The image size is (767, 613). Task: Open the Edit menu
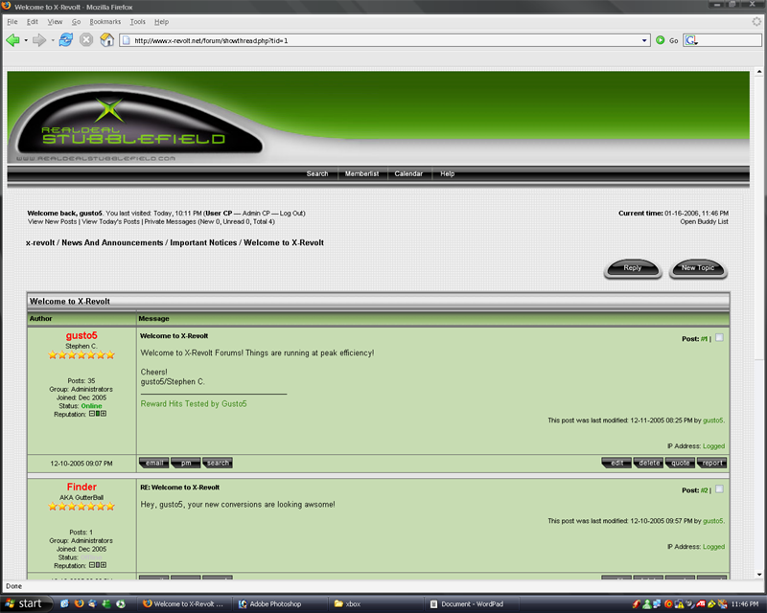33,21
